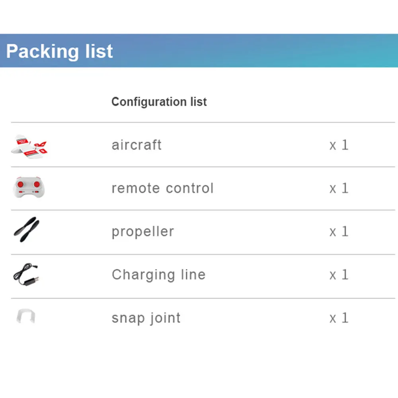
Task: Select the 'propeller' label text
Action: 143,232
